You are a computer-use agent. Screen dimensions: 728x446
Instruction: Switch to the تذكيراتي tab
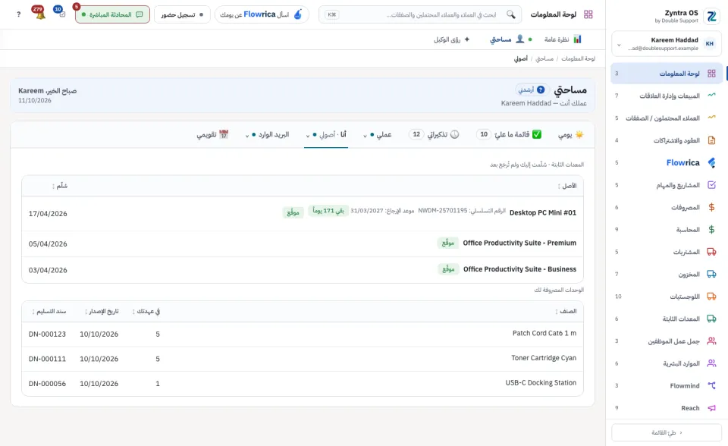[x=434, y=134]
